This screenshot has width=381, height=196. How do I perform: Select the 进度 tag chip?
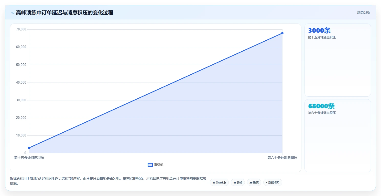pos(254,182)
